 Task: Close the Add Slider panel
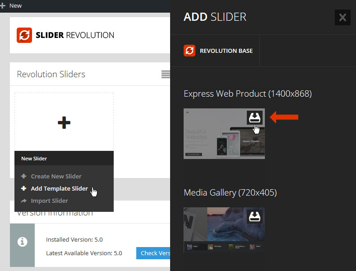[342, 18]
